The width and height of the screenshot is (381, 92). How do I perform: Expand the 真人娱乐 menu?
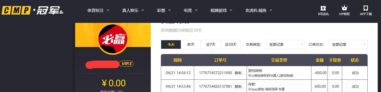pos(133,11)
